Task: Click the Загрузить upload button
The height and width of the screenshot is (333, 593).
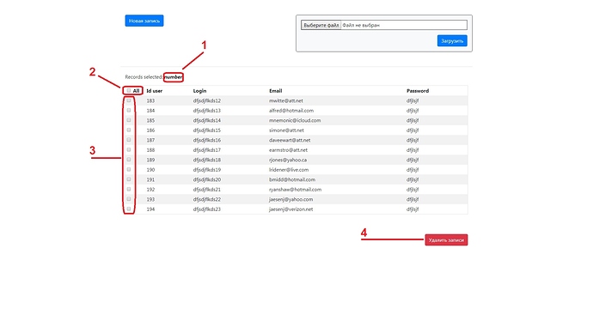Action: click(x=452, y=41)
